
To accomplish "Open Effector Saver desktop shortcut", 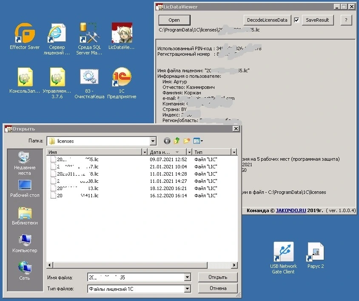I will (25, 36).
